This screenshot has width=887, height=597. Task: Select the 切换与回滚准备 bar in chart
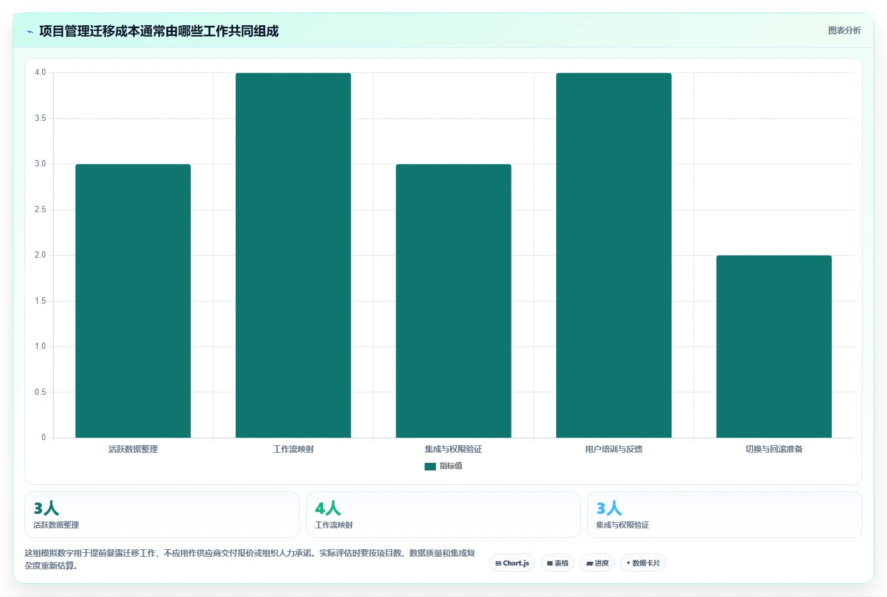774,346
